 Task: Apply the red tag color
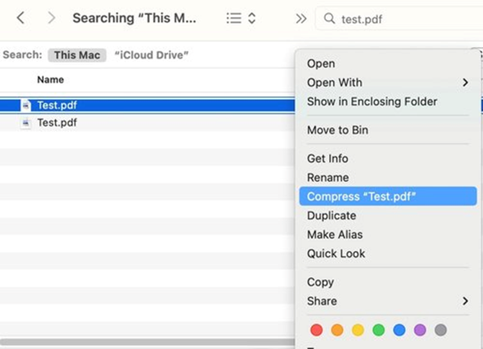click(x=316, y=330)
